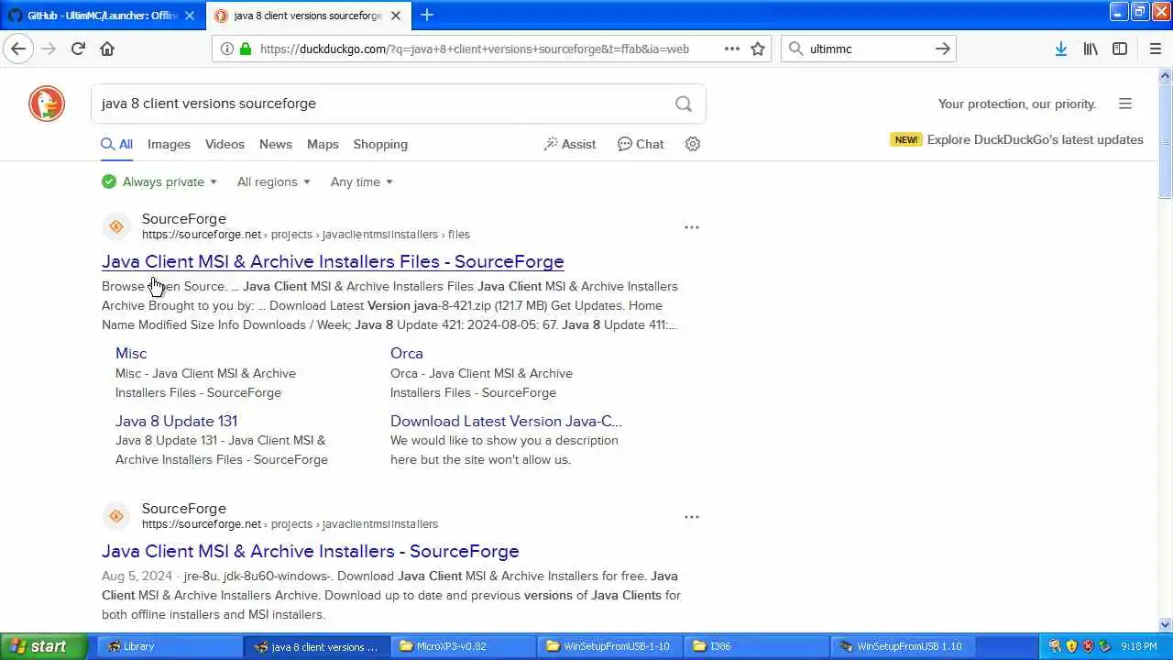Switch to Shopping results

click(380, 144)
